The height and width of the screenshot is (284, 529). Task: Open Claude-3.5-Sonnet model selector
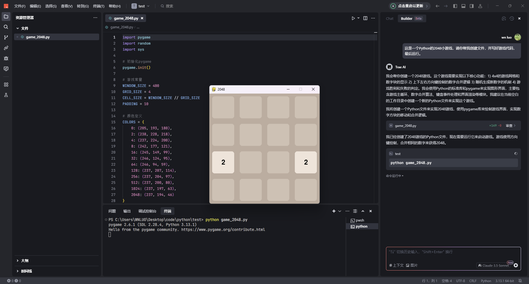[x=493, y=265]
